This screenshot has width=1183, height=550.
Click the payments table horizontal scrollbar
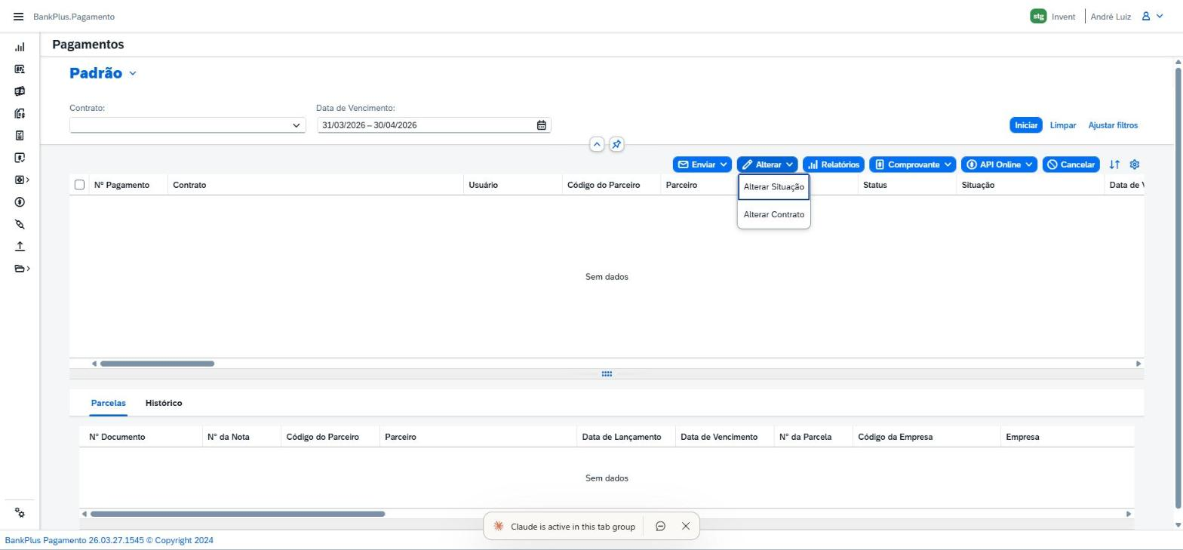[x=157, y=364]
